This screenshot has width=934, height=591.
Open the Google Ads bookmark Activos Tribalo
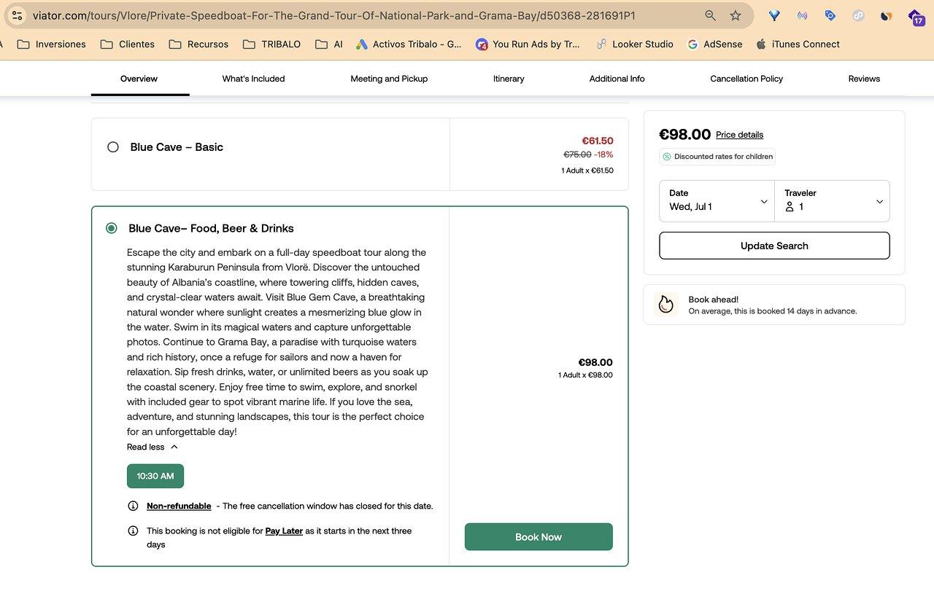[x=408, y=44]
